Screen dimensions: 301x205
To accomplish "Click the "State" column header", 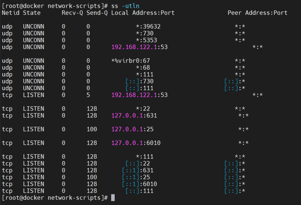I will tap(32, 13).
